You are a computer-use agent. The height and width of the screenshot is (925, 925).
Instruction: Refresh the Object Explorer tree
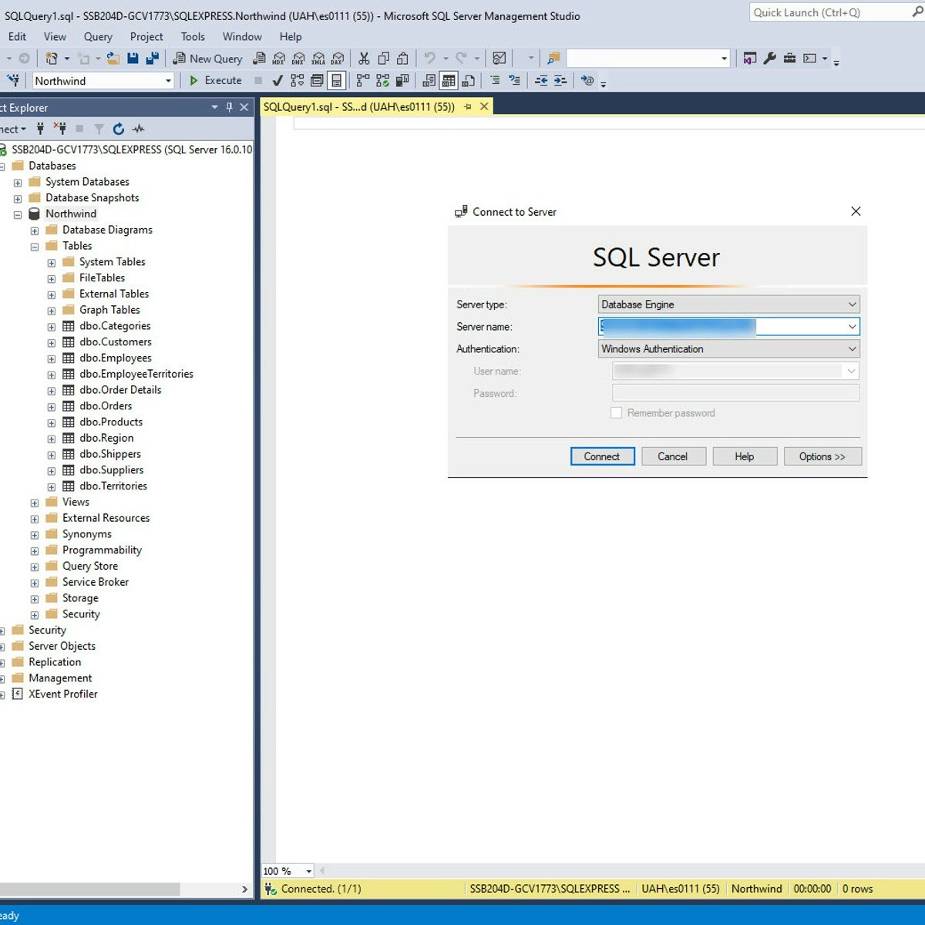pos(119,129)
